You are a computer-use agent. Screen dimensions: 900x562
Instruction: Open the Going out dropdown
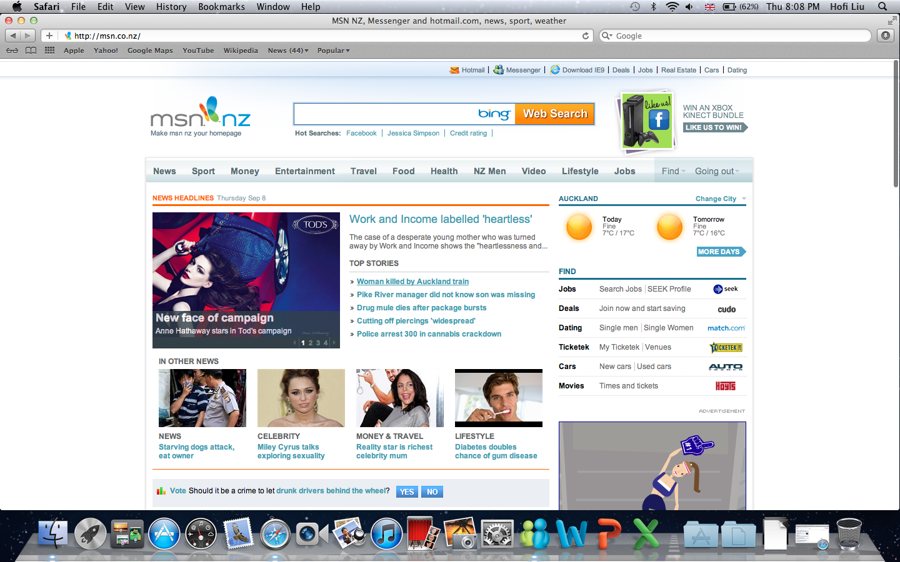[717, 171]
